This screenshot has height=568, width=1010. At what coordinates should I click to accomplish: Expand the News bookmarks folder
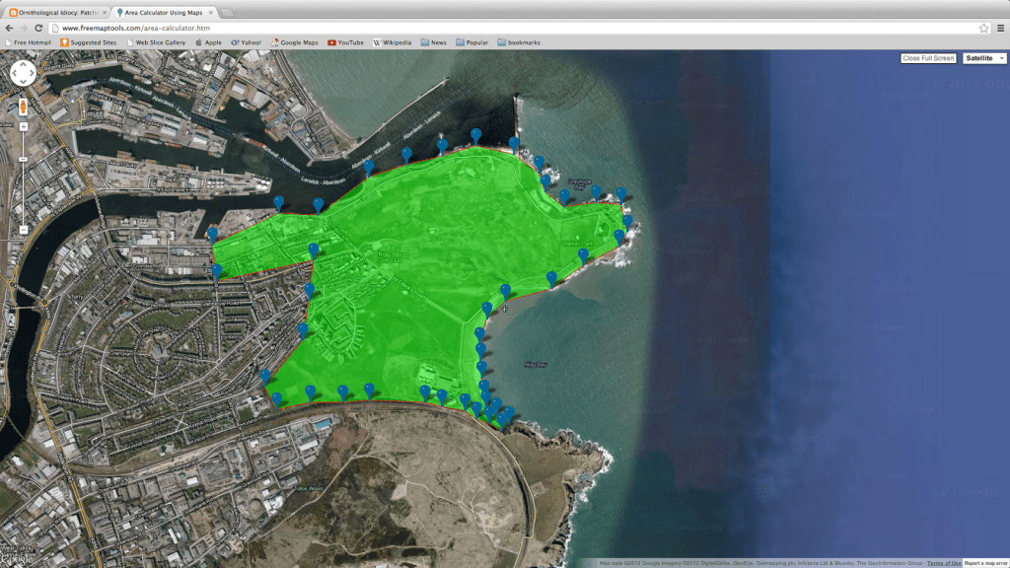tap(433, 42)
